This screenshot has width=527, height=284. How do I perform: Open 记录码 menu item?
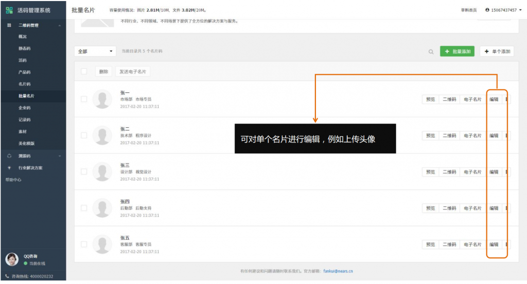[25, 120]
